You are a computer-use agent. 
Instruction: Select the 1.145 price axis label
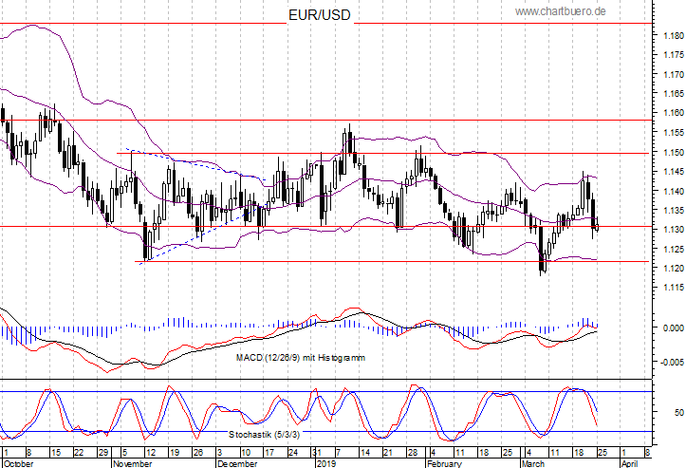pos(674,171)
